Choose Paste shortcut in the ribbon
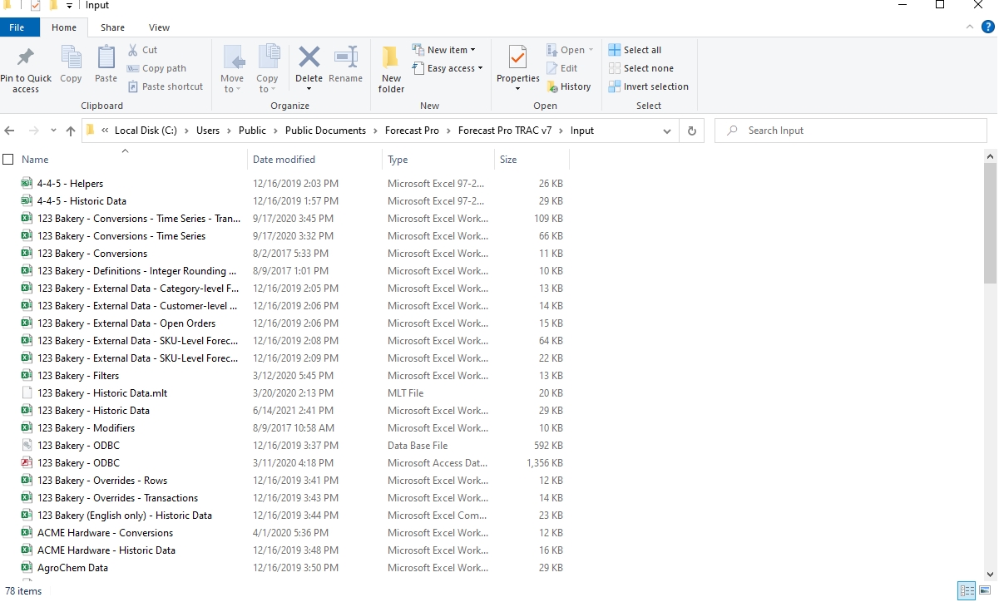The width and height of the screenshot is (999, 602). coord(166,86)
